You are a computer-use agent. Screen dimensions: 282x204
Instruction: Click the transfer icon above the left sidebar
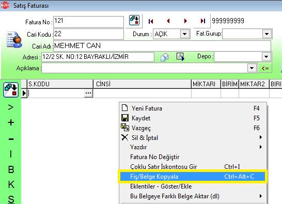pyautogui.click(x=11, y=90)
